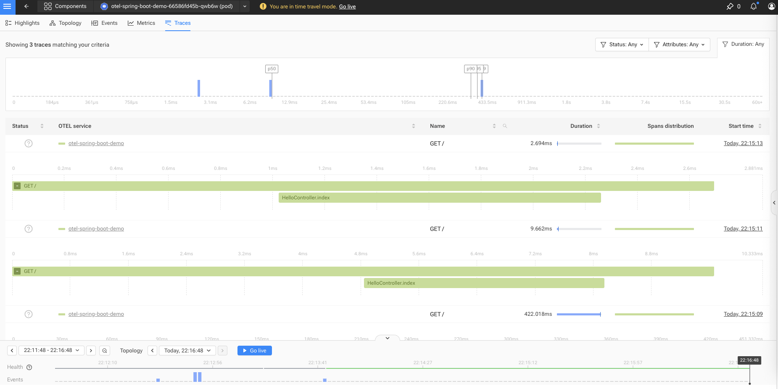Open the hamburger main menu
This screenshot has width=778, height=389.
[x=7, y=7]
